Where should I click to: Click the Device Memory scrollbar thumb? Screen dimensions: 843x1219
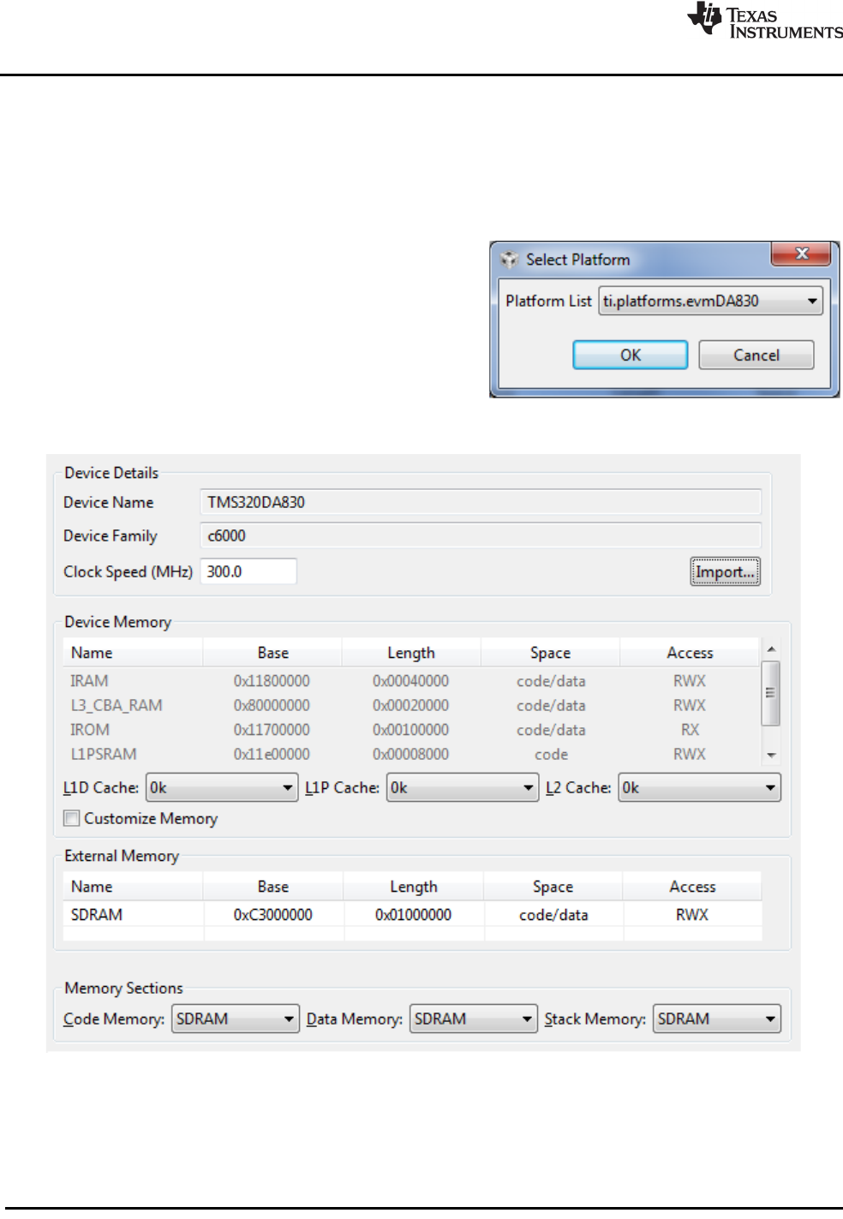pos(771,693)
